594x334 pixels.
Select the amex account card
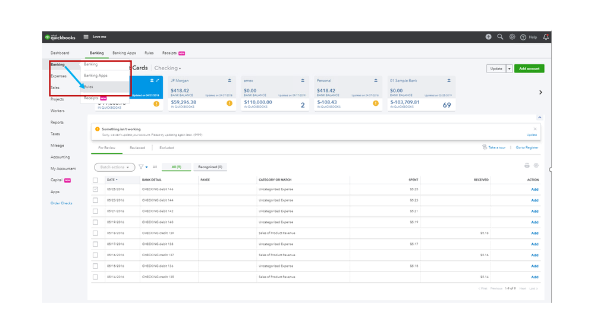coord(275,93)
